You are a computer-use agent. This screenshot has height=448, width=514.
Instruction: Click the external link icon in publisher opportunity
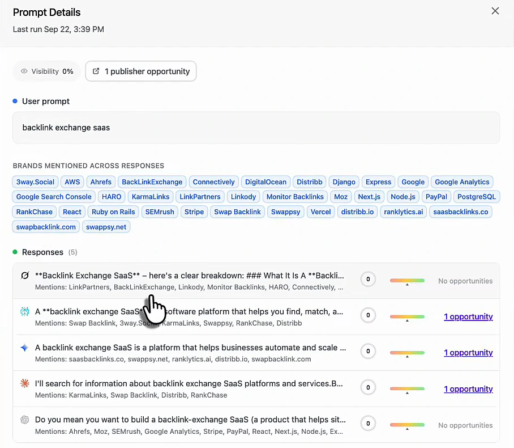tap(96, 71)
